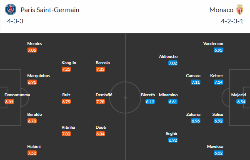Select player Marquinhos on the pitch
Viewport: 250px width, 160px height.
tap(38, 76)
